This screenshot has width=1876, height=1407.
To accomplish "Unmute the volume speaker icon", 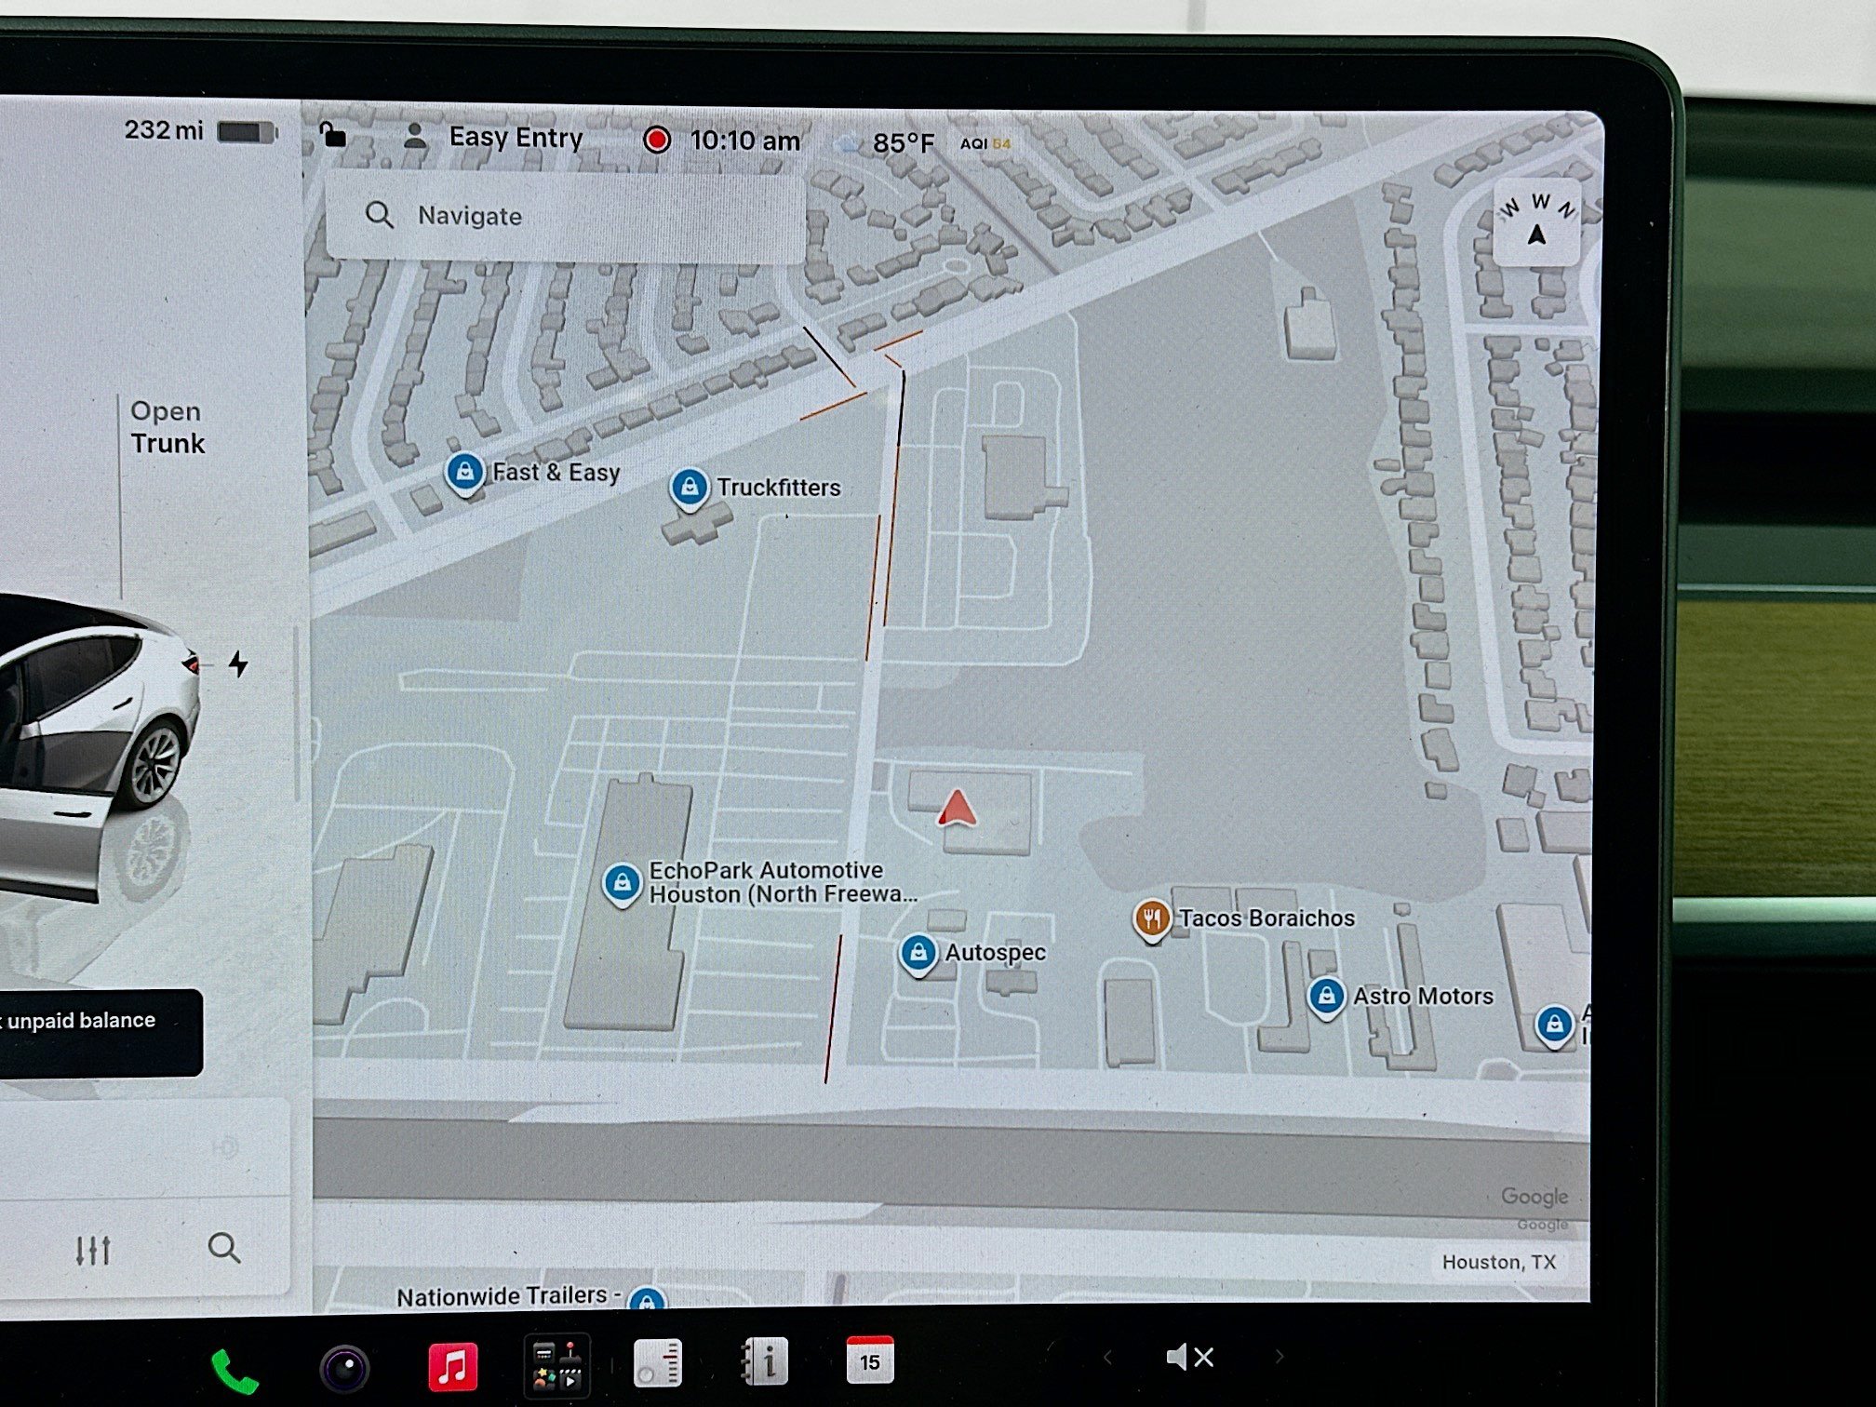I will coord(1189,1358).
